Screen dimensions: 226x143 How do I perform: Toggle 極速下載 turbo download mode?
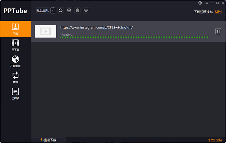48,140
